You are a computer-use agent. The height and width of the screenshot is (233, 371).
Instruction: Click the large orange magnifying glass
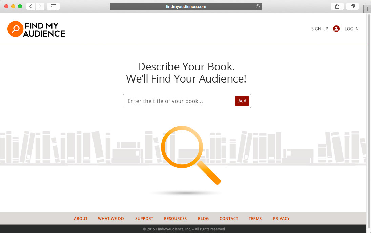point(191,155)
